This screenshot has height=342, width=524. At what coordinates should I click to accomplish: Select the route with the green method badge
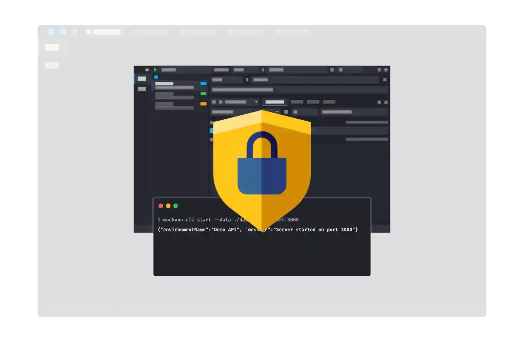point(180,95)
